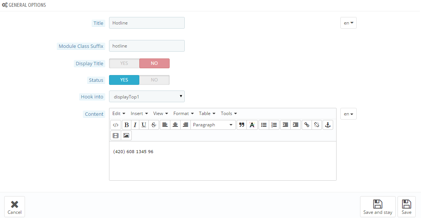This screenshot has width=421, height=218.
Task: Open the text color tool
Action: click(x=252, y=125)
